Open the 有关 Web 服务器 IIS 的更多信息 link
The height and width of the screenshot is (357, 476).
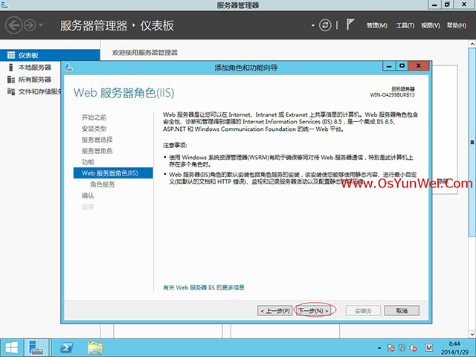(x=203, y=286)
